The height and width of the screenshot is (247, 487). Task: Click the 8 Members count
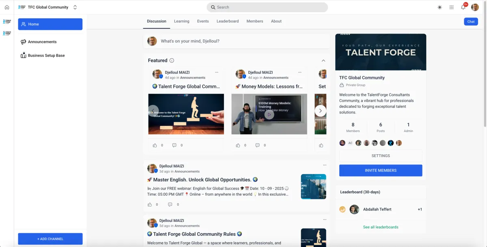(353, 127)
